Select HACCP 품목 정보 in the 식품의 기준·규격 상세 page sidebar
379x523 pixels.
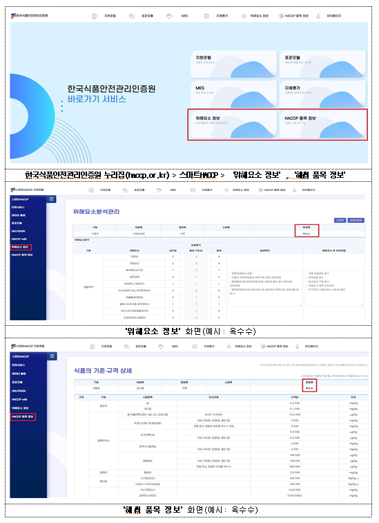coord(23,416)
